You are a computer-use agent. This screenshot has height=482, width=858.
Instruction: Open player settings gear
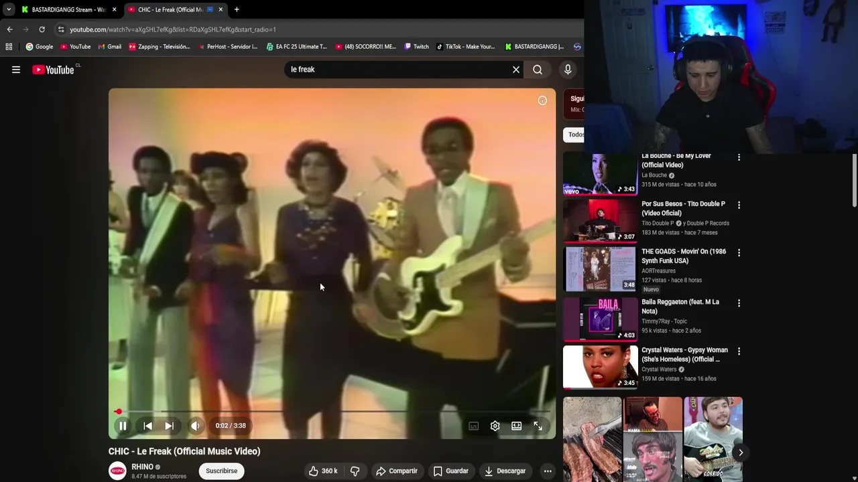tap(495, 426)
